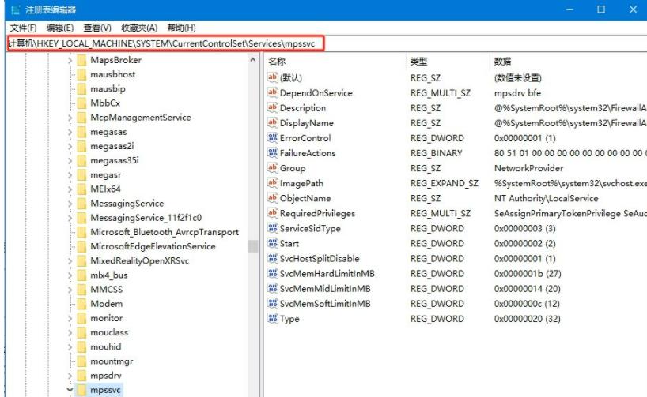
Task: Click the folder icon of mpssvc key
Action: (81, 390)
